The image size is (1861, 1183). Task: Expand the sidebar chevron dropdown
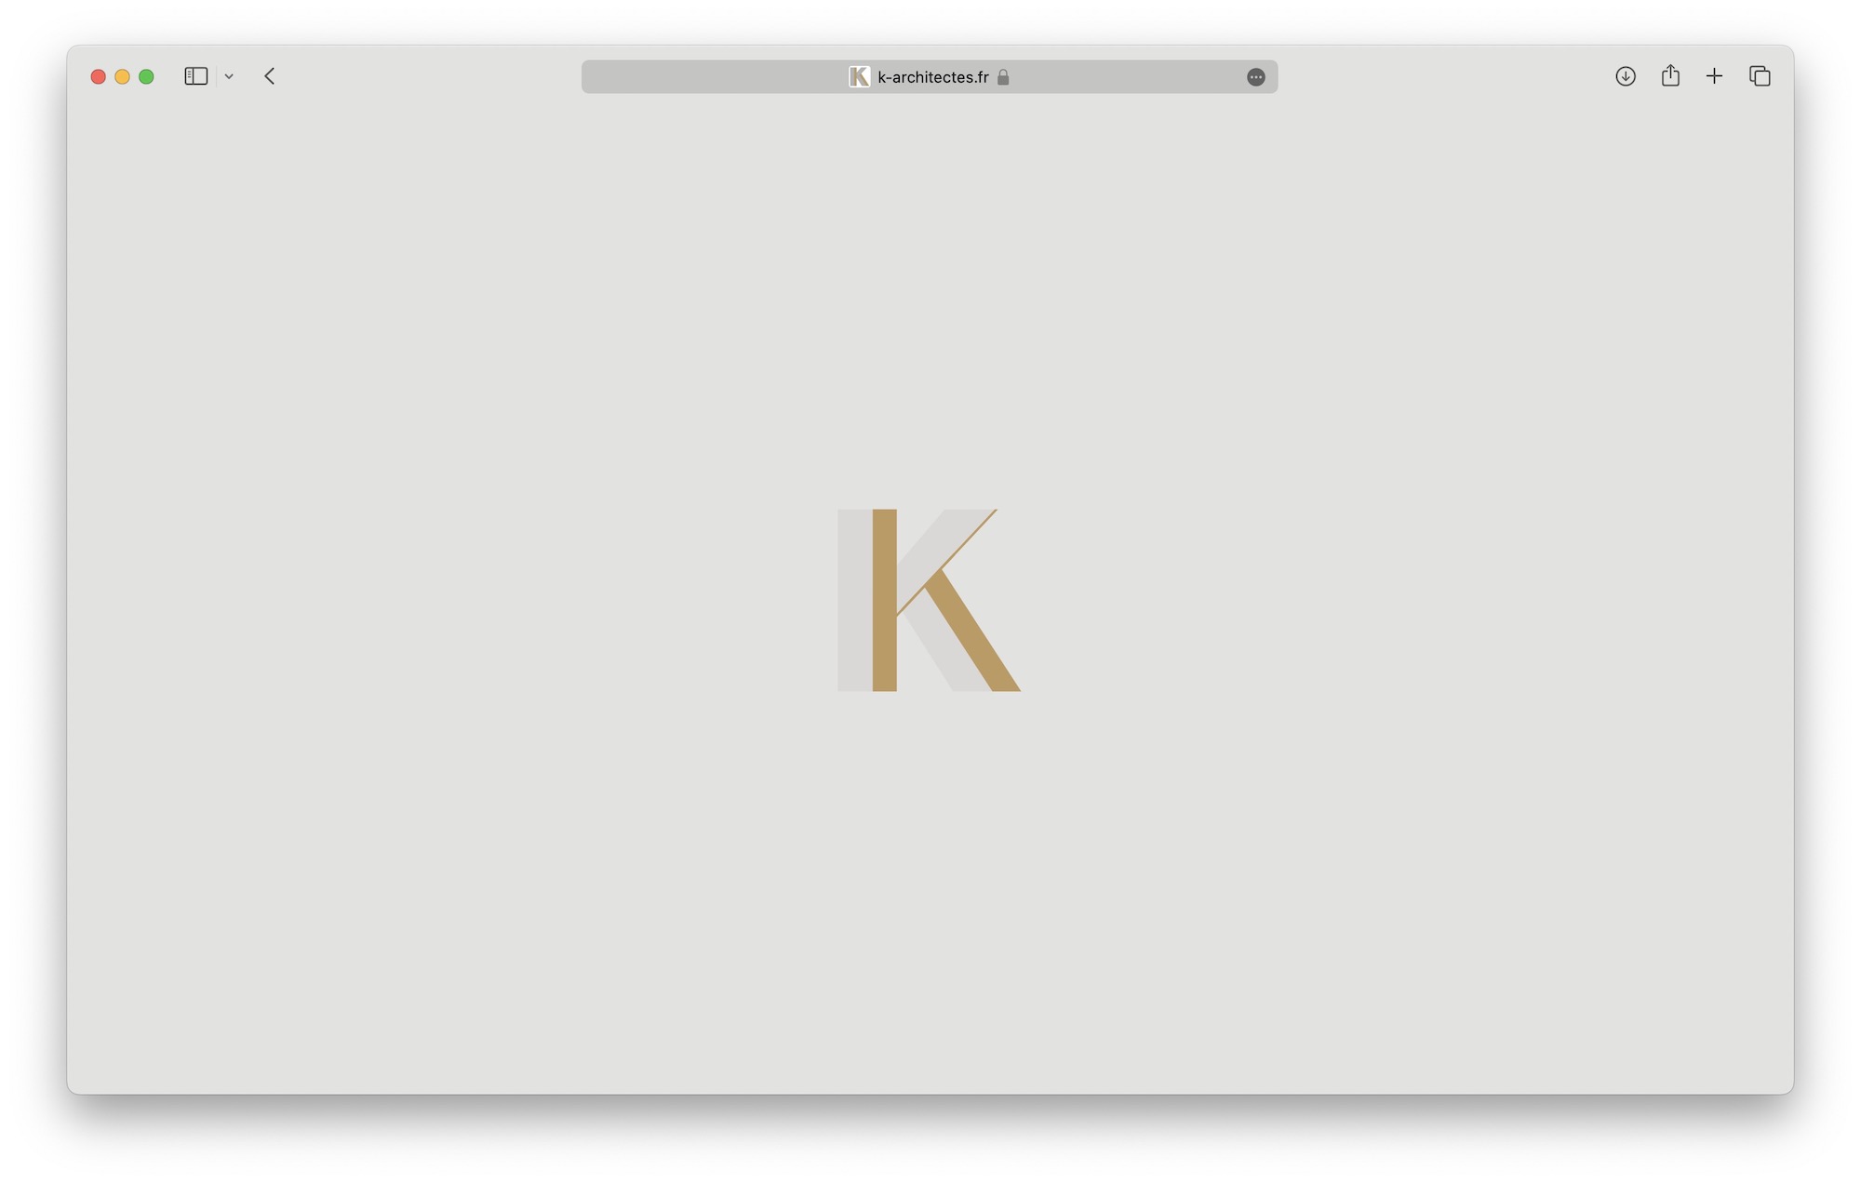[229, 76]
